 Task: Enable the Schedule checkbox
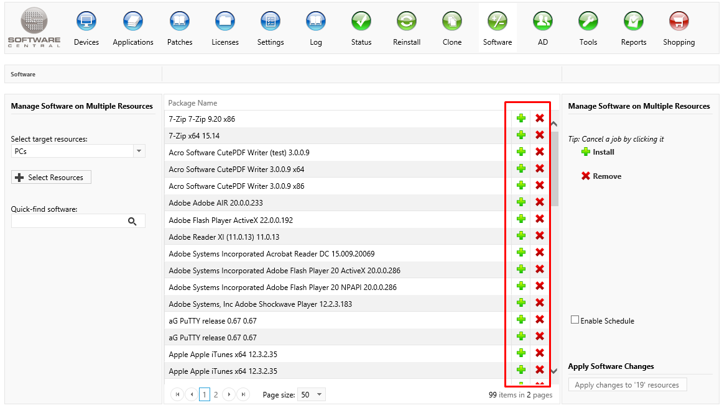(x=575, y=320)
